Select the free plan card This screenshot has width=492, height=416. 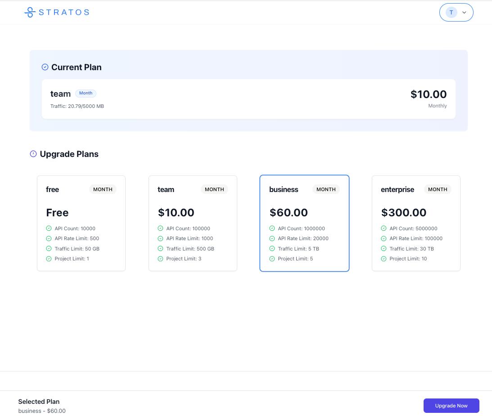click(81, 223)
